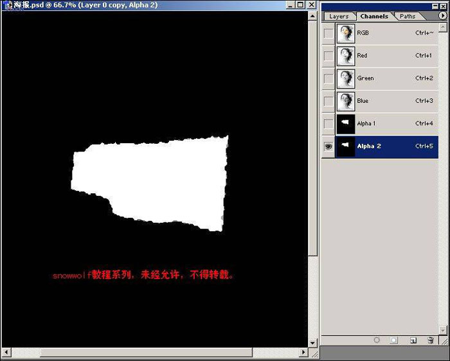Click channels panel scroll up arrow

coord(444,28)
